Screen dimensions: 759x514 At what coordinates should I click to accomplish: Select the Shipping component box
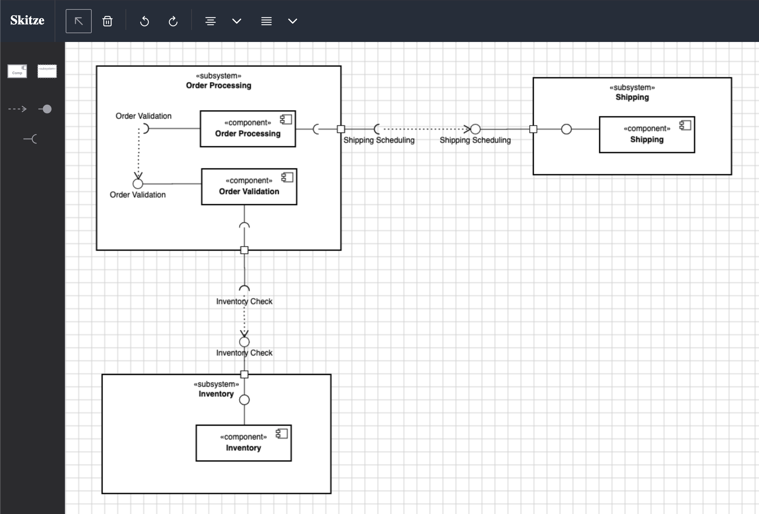tap(647, 135)
